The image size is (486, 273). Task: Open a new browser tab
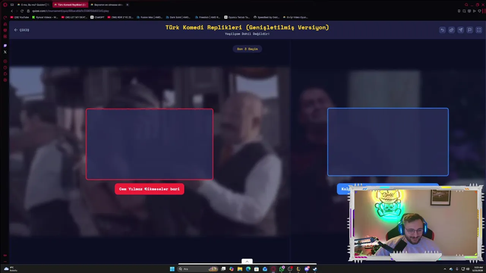[127, 5]
